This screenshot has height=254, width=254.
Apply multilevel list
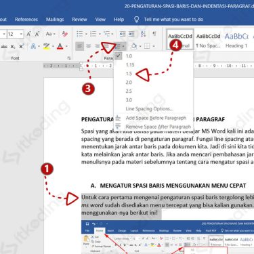[107, 34]
